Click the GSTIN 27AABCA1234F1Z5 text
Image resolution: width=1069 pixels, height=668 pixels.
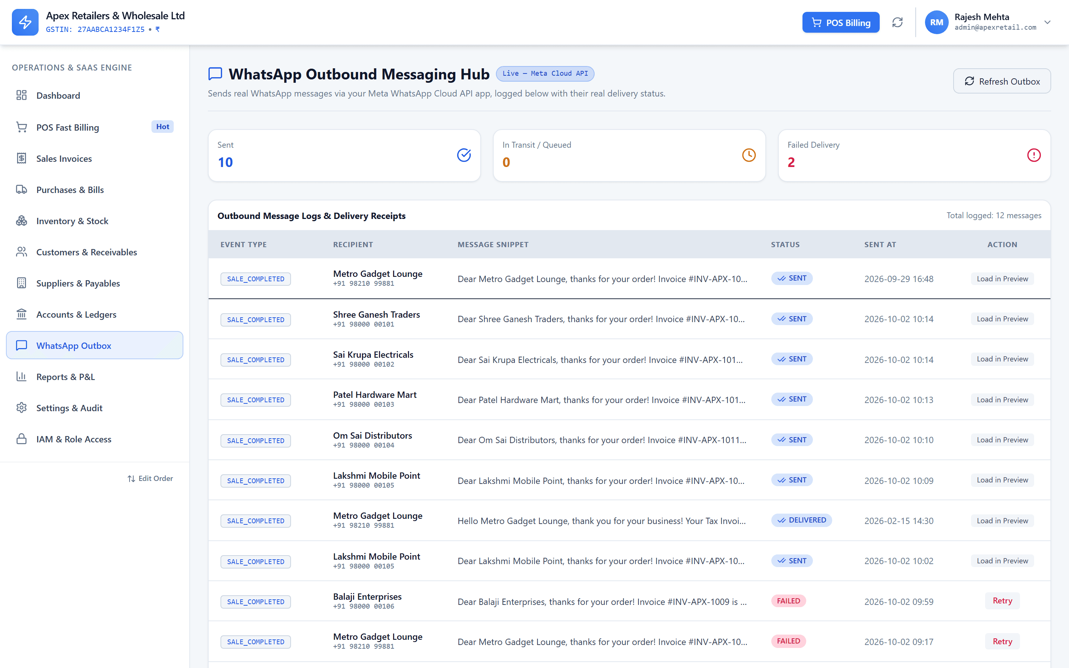pyautogui.click(x=95, y=29)
